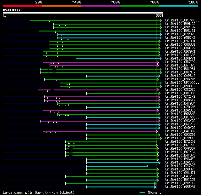Viewport: 201px width, 195px height.
Task: Choose the UniRef100_Q6EPF2 entry
Action: (180, 124)
